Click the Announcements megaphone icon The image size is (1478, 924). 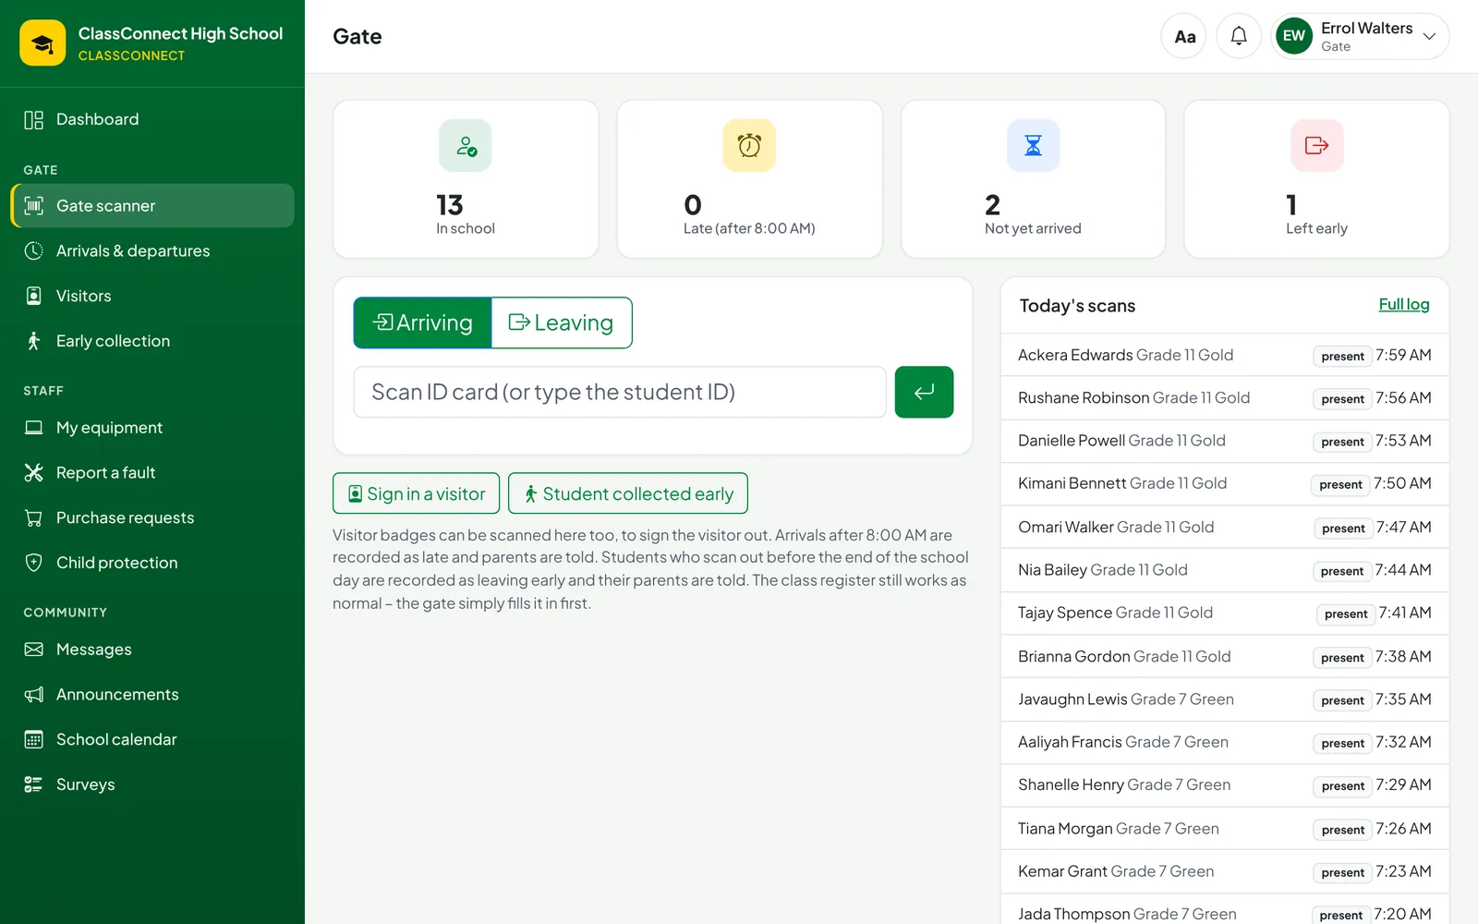[34, 694]
